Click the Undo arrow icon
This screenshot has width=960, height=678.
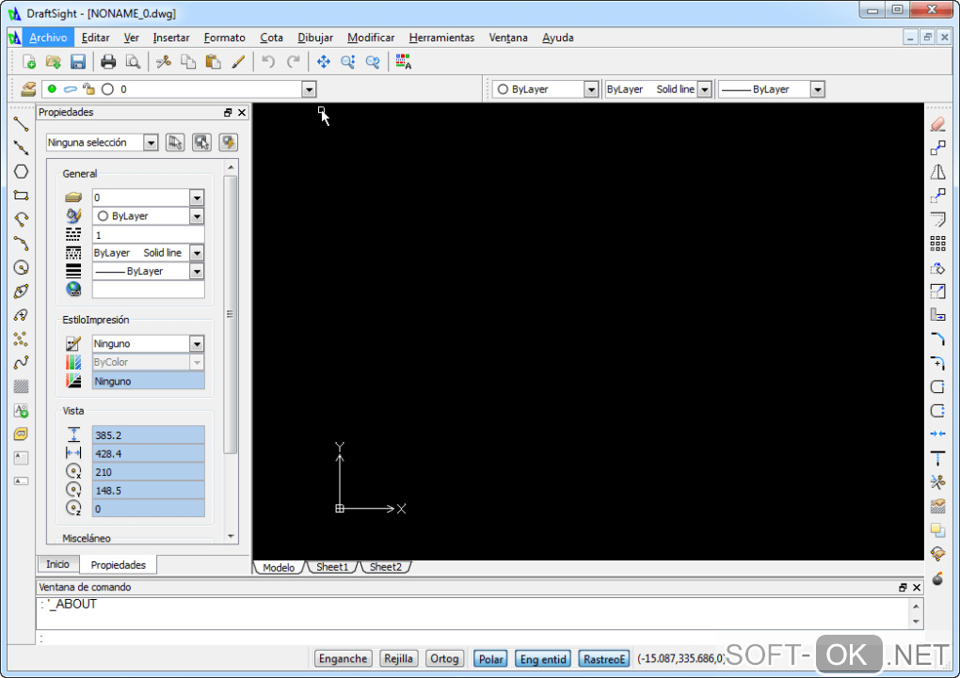(x=268, y=62)
